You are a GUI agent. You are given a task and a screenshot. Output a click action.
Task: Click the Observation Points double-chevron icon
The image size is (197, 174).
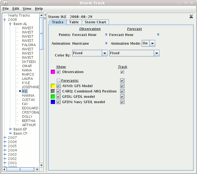106,35
